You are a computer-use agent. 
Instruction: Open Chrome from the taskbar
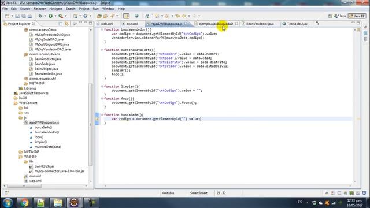coord(24,203)
